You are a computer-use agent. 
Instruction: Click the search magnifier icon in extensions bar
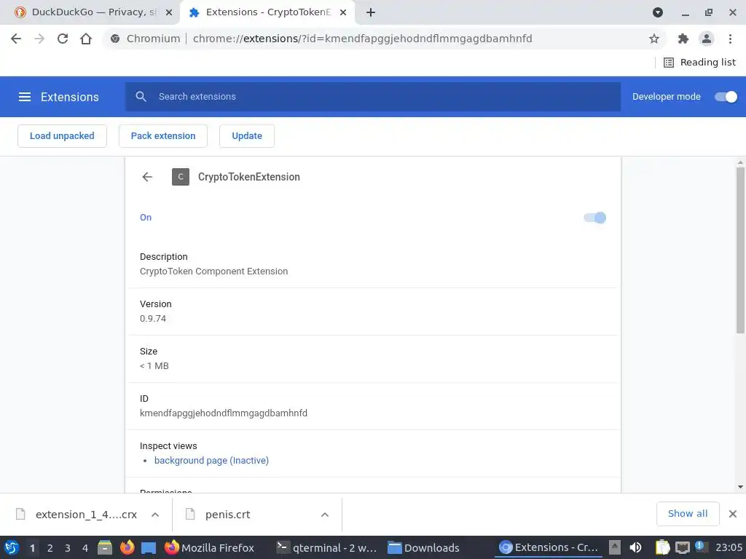tap(141, 97)
